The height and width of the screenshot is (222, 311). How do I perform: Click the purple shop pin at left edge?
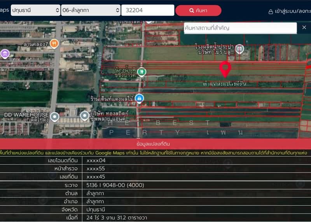click(5, 54)
